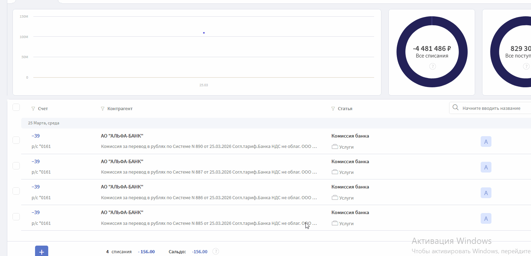The image size is (531, 256).
Task: Click the Услуги briefcase icon in row N 890
Action: (335, 147)
